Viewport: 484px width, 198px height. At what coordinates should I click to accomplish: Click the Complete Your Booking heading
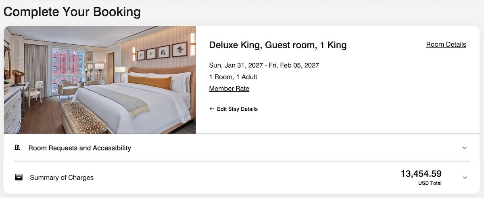point(72,12)
